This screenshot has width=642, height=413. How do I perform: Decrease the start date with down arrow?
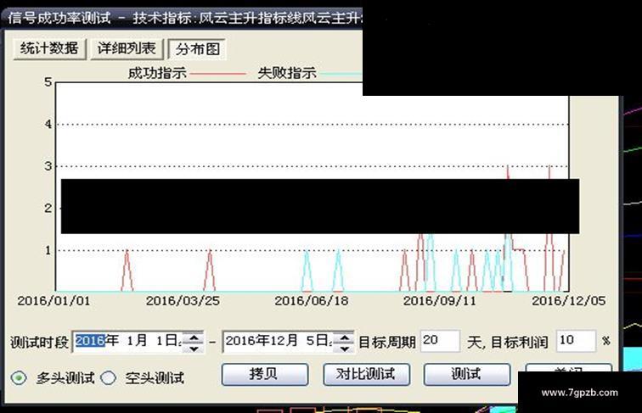click(194, 348)
